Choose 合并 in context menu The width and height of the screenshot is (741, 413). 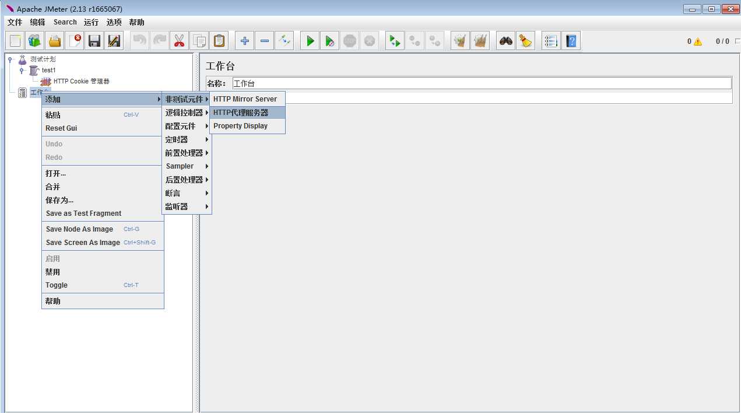point(103,187)
